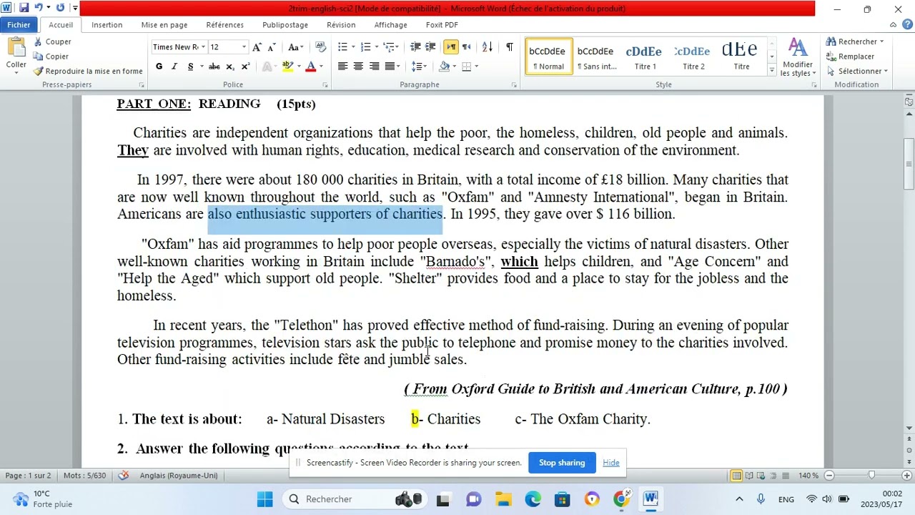The width and height of the screenshot is (915, 515).
Task: Click the align text left icon
Action: pyautogui.click(x=342, y=67)
